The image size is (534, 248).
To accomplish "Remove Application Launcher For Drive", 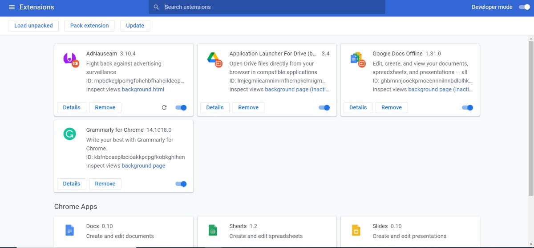I will (248, 107).
